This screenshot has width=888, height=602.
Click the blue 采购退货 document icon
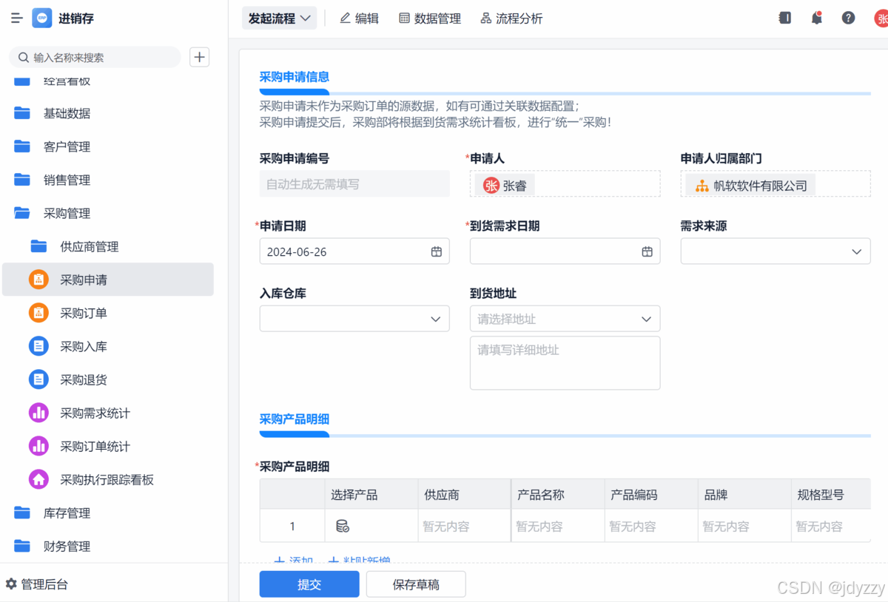click(x=38, y=379)
